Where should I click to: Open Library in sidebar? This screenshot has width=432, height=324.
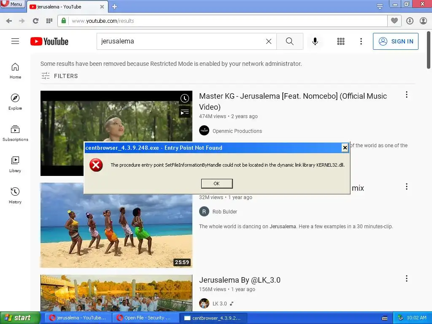15,165
